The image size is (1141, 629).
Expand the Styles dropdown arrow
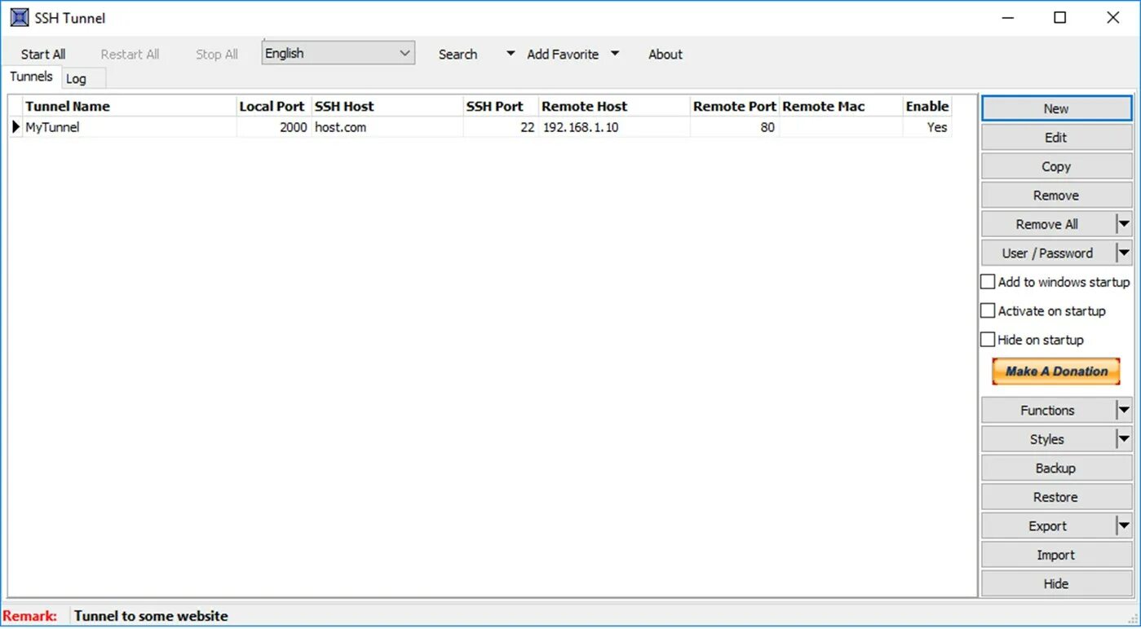(1124, 439)
